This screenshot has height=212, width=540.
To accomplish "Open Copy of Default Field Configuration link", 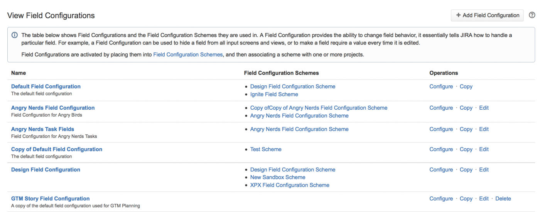I will [57, 149].
